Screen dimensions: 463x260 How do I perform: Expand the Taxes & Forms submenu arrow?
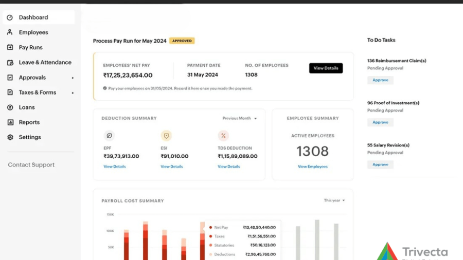[x=73, y=93]
